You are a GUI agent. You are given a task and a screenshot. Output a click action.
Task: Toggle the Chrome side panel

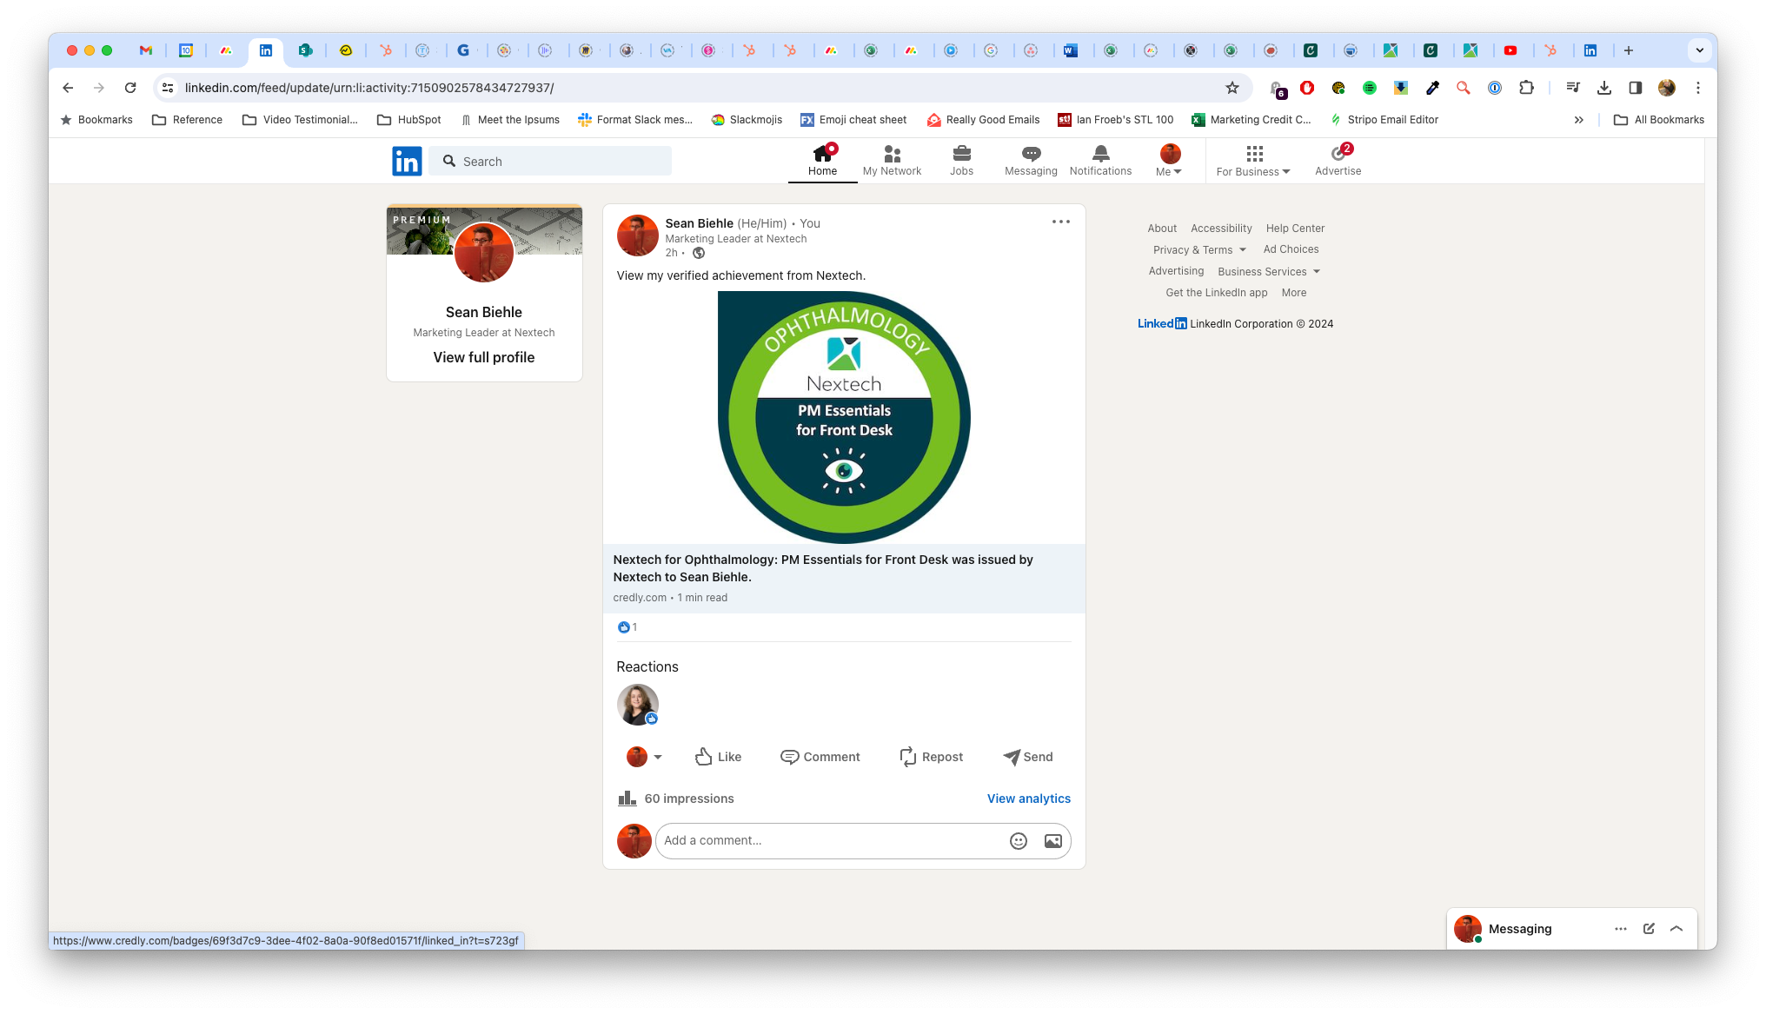point(1635,88)
